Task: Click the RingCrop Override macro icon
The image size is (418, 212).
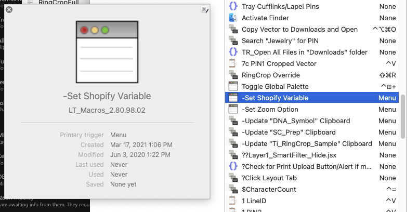Action: pos(233,75)
